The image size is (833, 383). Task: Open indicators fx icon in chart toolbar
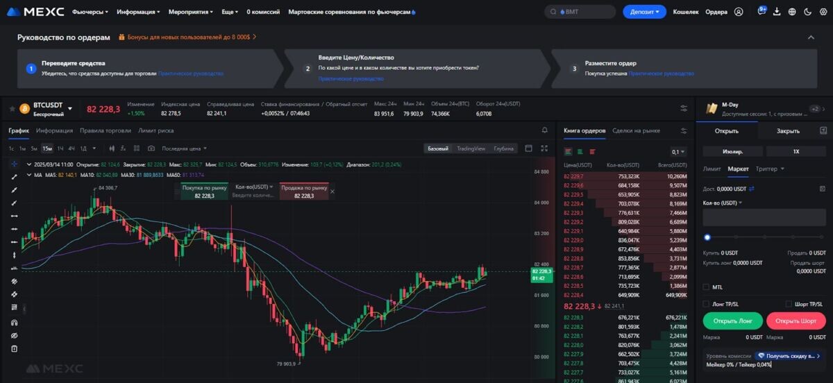coord(123,148)
